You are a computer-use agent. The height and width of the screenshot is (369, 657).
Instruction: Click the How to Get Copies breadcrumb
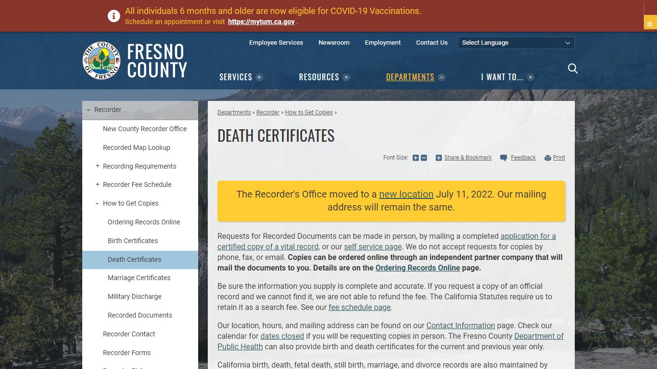[309, 112]
